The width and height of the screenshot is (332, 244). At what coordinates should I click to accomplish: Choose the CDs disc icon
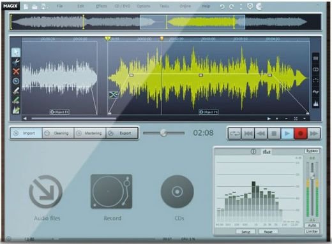click(177, 191)
